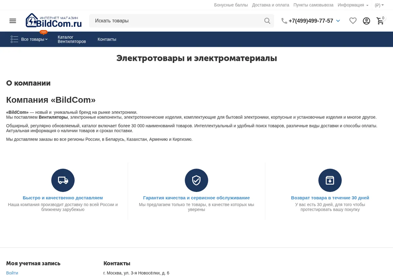Click the BildCom.ru logo
The width and height of the screenshot is (393, 276).
(54, 21)
